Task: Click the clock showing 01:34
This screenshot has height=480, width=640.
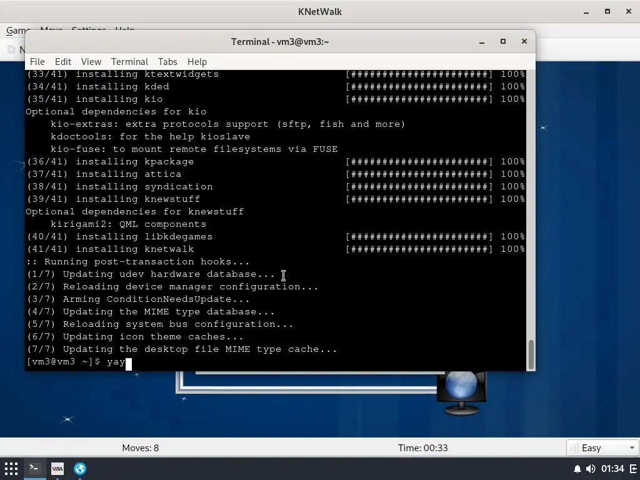Action: (x=612, y=469)
